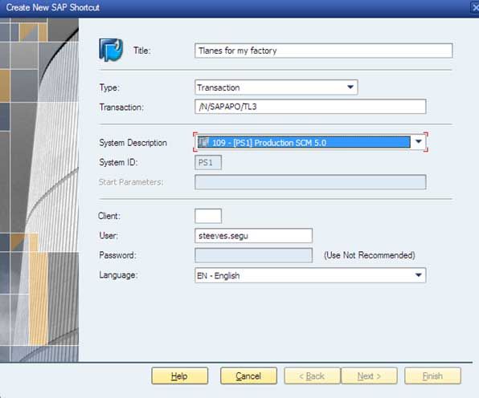This screenshot has height=398, width=479.
Task: Click the '(Use Not Recommended)' note
Action: point(370,255)
